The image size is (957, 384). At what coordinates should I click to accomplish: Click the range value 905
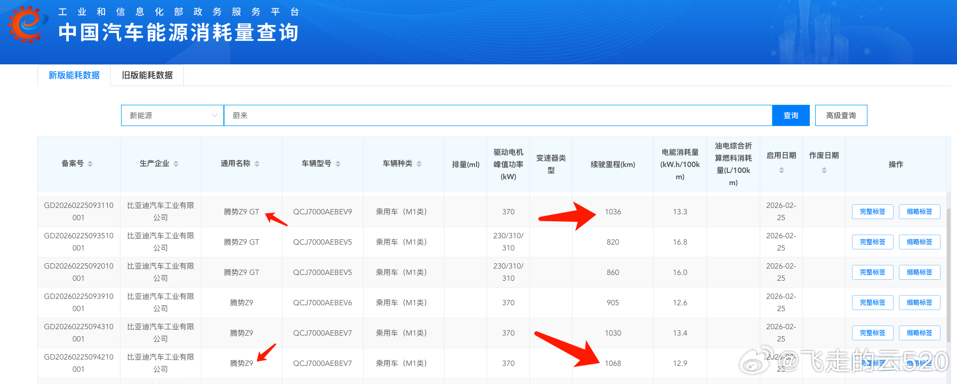(x=613, y=303)
